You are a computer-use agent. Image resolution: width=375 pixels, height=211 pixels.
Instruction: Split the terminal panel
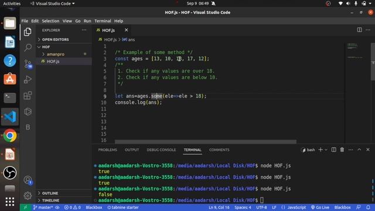(x=333, y=150)
